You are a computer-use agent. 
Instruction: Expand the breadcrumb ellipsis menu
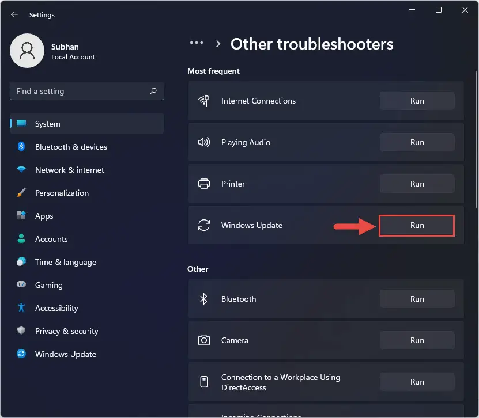point(197,43)
